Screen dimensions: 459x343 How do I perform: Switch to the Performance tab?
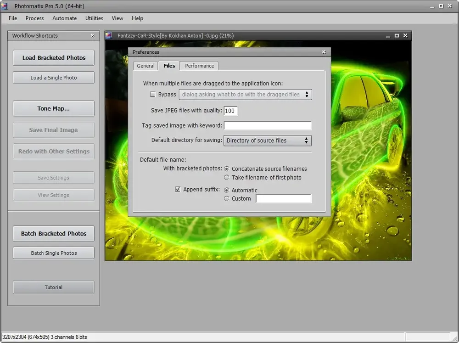tap(199, 66)
